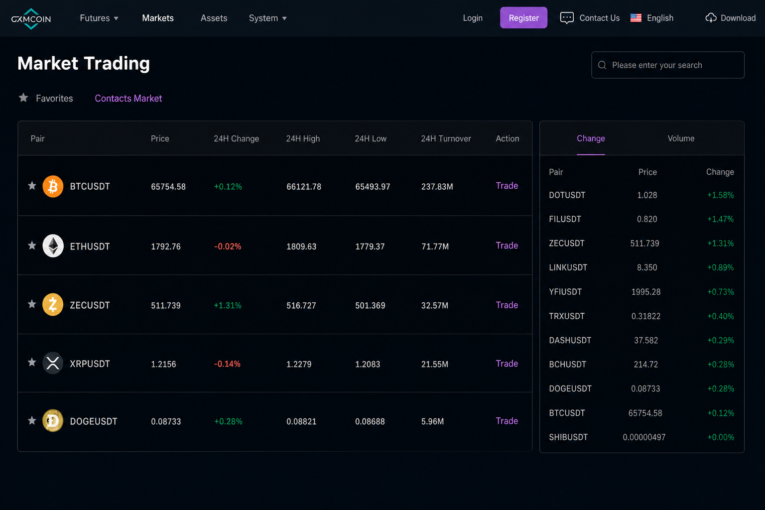Click the Zcash coin icon
This screenshot has width=765, height=510.
click(53, 305)
